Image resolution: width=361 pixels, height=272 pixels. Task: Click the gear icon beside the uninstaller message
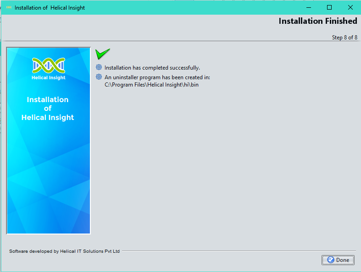[99, 77]
